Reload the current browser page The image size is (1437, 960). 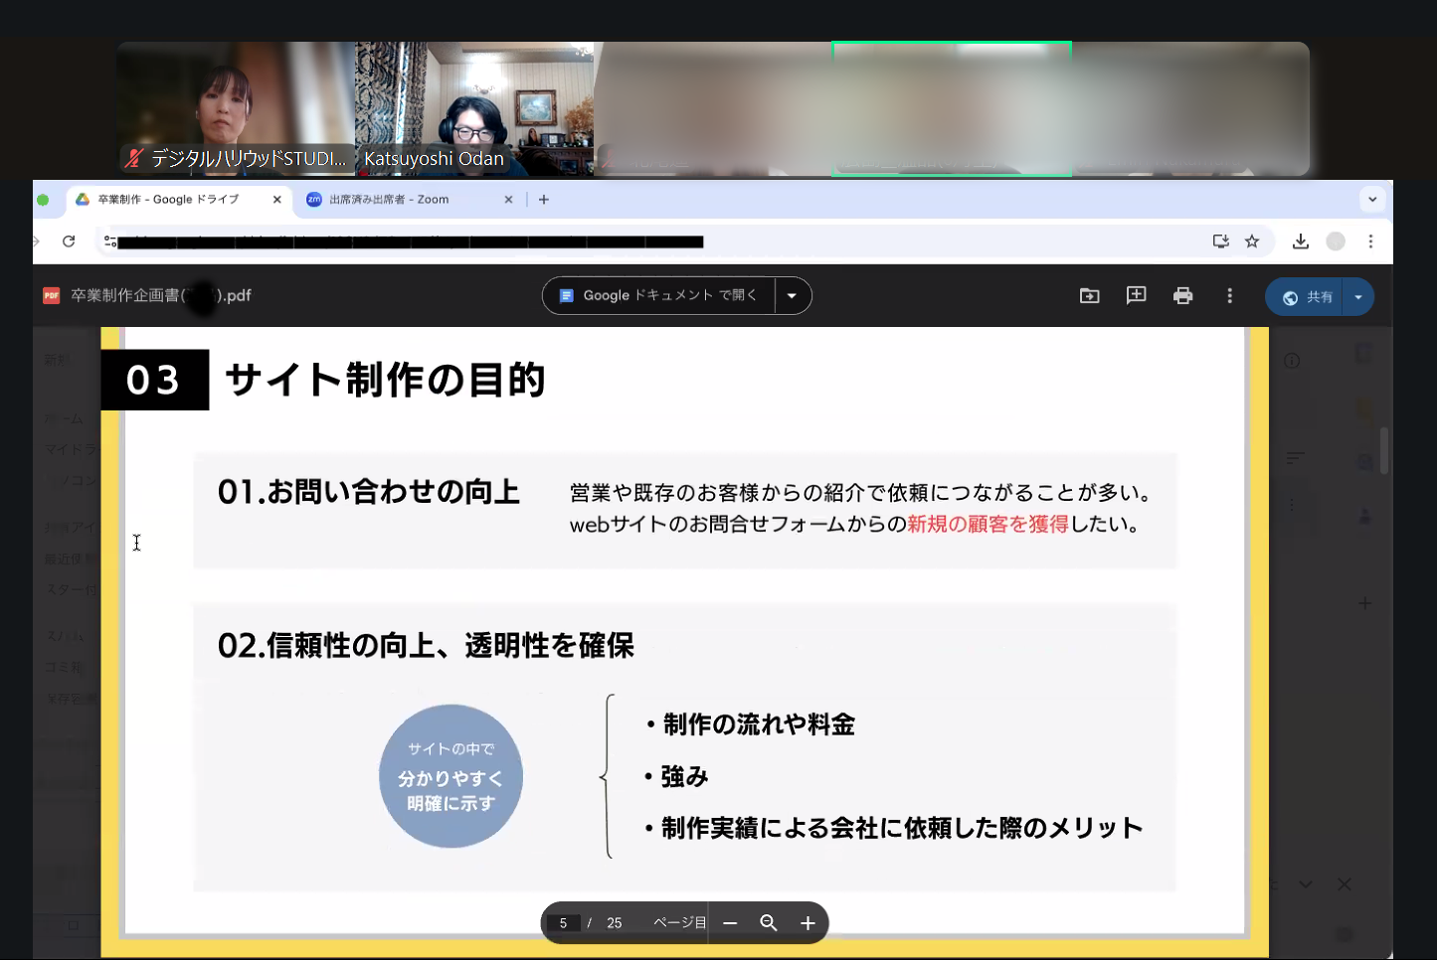point(69,241)
